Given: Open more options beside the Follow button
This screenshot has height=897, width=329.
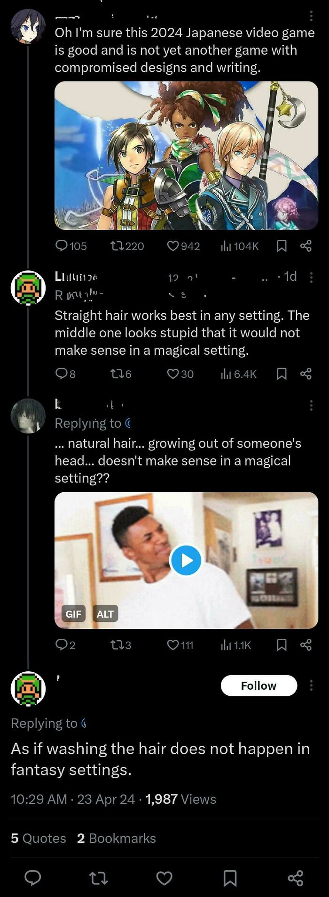Looking at the screenshot, I should coord(312,686).
